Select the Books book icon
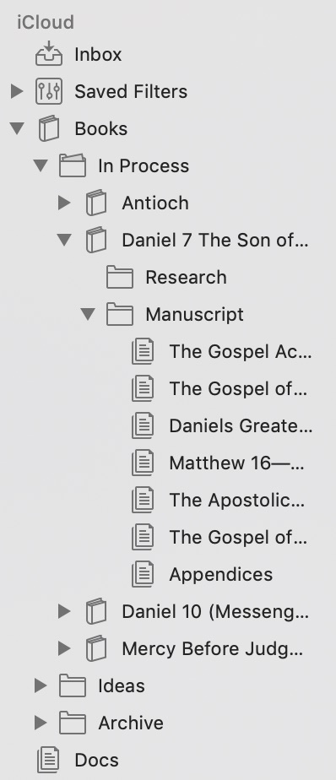Viewport: 336px width, 780px height. coord(49,128)
